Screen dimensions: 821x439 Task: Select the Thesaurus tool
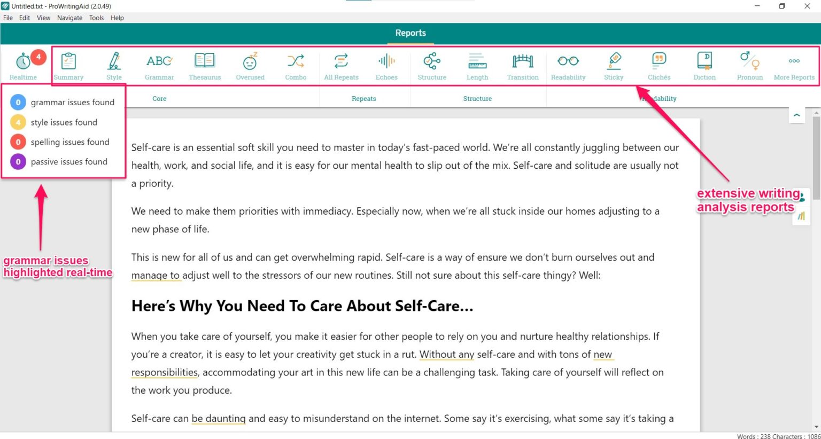205,64
